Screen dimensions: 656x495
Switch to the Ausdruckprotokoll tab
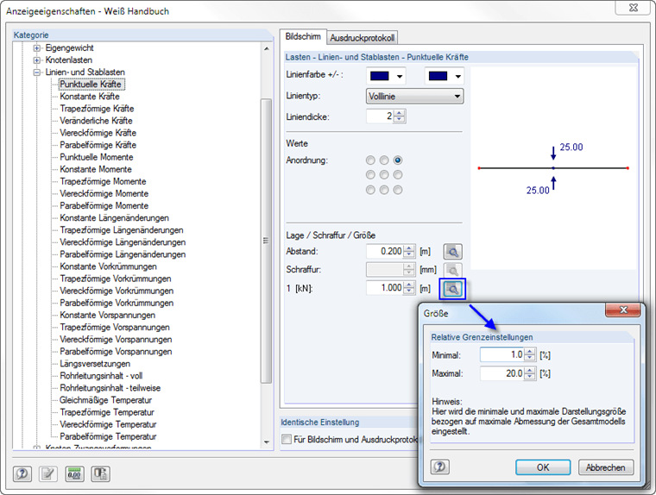[x=363, y=38]
